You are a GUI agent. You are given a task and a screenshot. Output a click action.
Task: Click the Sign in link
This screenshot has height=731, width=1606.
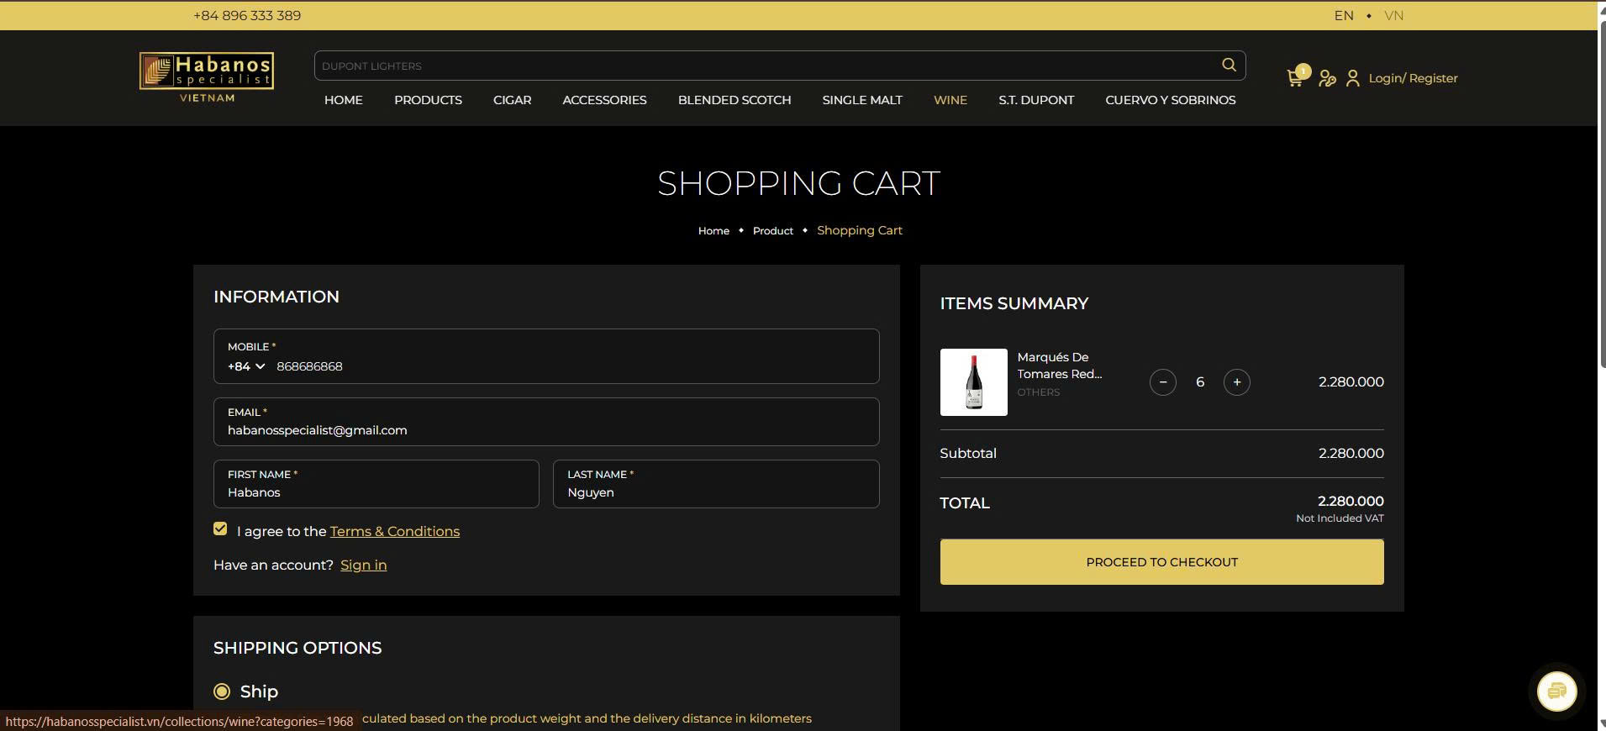click(364, 565)
